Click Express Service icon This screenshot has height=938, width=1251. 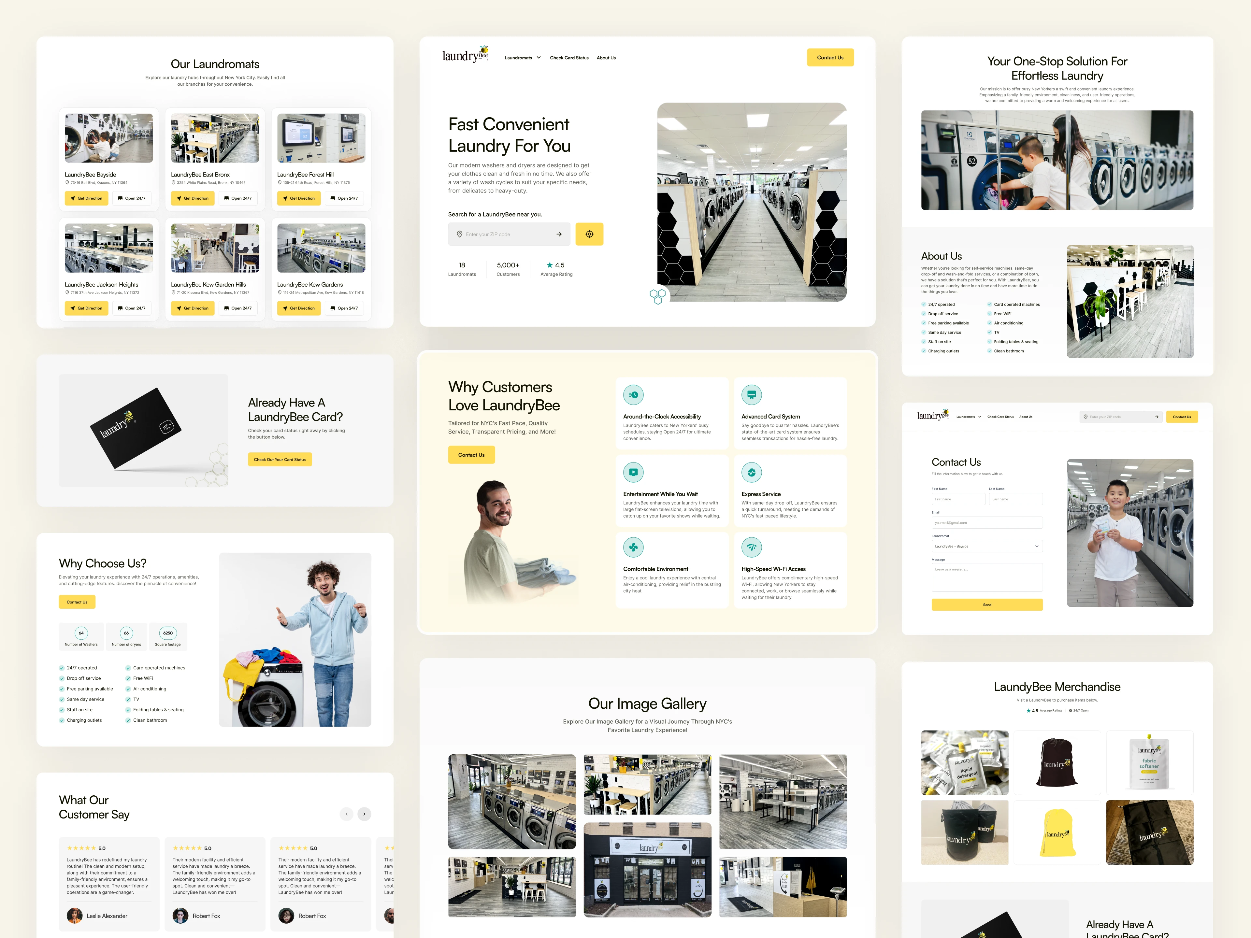pos(752,472)
